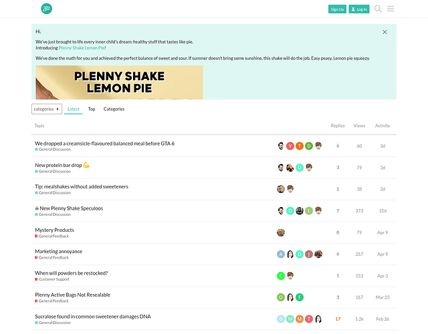Click the Plenny Shake Lemon Pie banner image
This screenshot has width=428, height=334.
click(x=119, y=82)
